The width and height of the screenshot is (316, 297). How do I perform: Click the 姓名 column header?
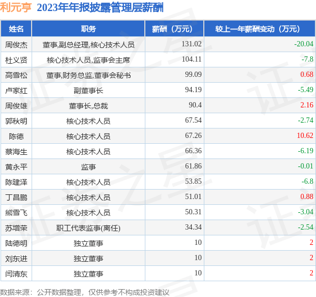16,29
